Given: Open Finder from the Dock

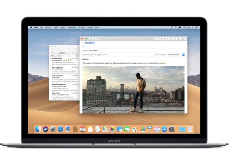Looking at the screenshot, I should click(38, 129).
